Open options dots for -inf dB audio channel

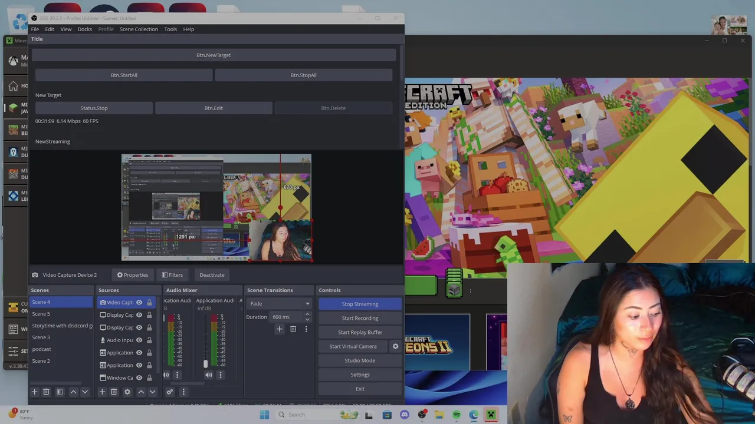click(221, 375)
